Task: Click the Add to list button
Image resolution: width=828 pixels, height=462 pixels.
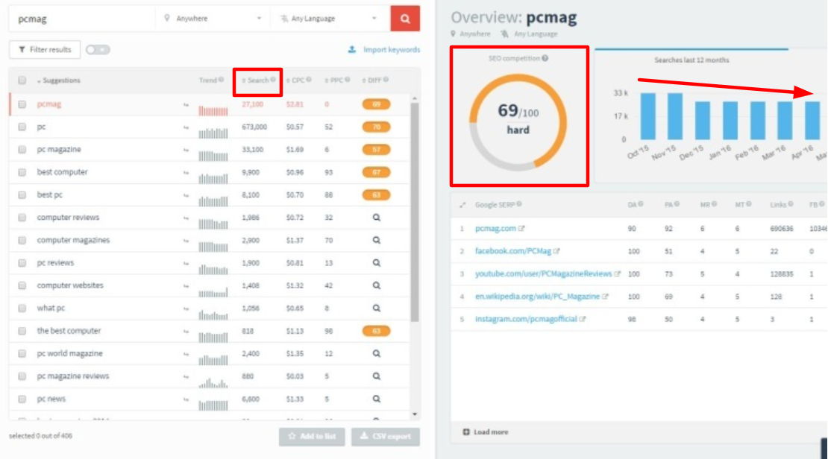Action: 312,437
